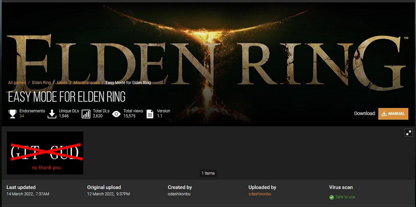This screenshot has height=207, width=416.
Task: Click the 1 items gallery counter
Action: 208,173
